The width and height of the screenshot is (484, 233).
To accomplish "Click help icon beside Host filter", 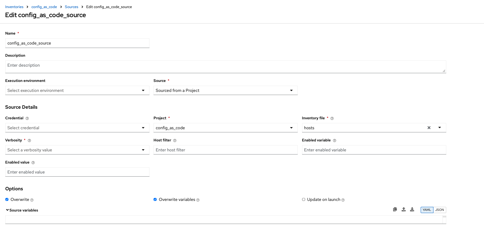I will click(175, 140).
